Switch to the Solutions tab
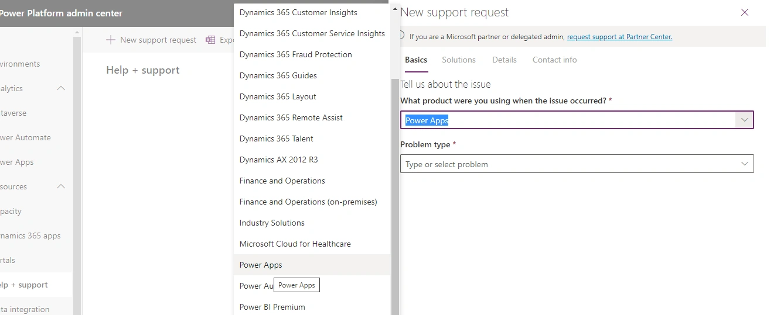 (459, 60)
